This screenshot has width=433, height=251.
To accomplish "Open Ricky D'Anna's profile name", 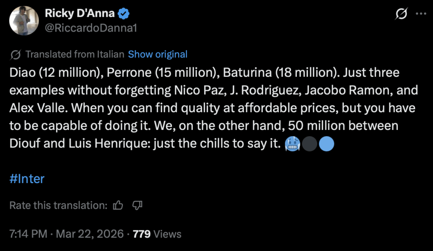I will 79,13.
